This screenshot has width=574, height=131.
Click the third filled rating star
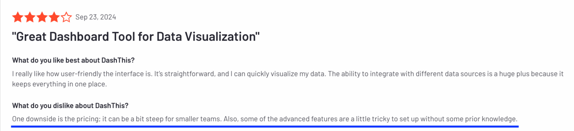42,17
